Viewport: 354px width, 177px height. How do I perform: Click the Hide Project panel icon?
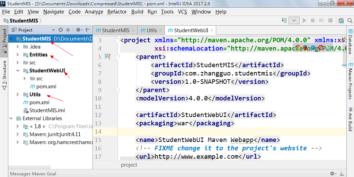click(88, 30)
